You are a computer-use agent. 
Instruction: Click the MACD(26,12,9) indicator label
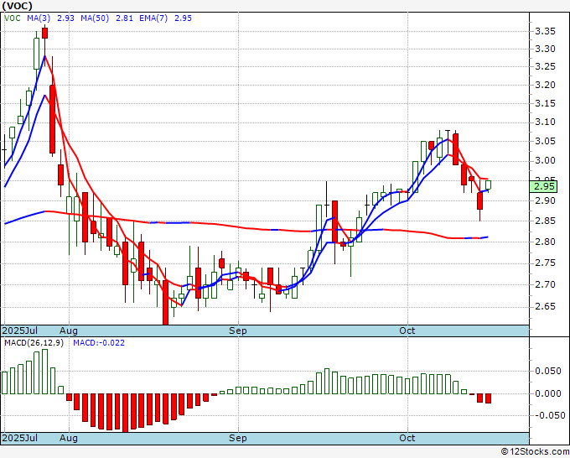[x=34, y=343]
